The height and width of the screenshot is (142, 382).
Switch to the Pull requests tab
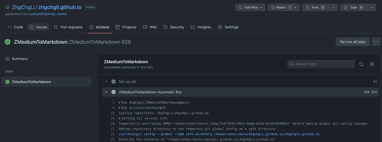point(68,27)
